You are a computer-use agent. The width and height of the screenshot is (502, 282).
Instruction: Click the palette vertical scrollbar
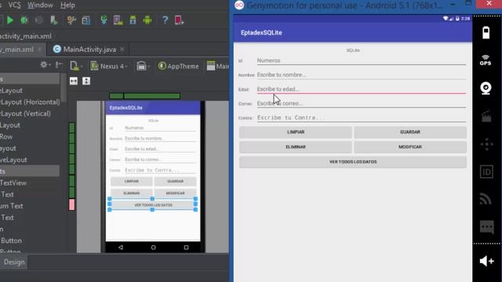coord(63,88)
